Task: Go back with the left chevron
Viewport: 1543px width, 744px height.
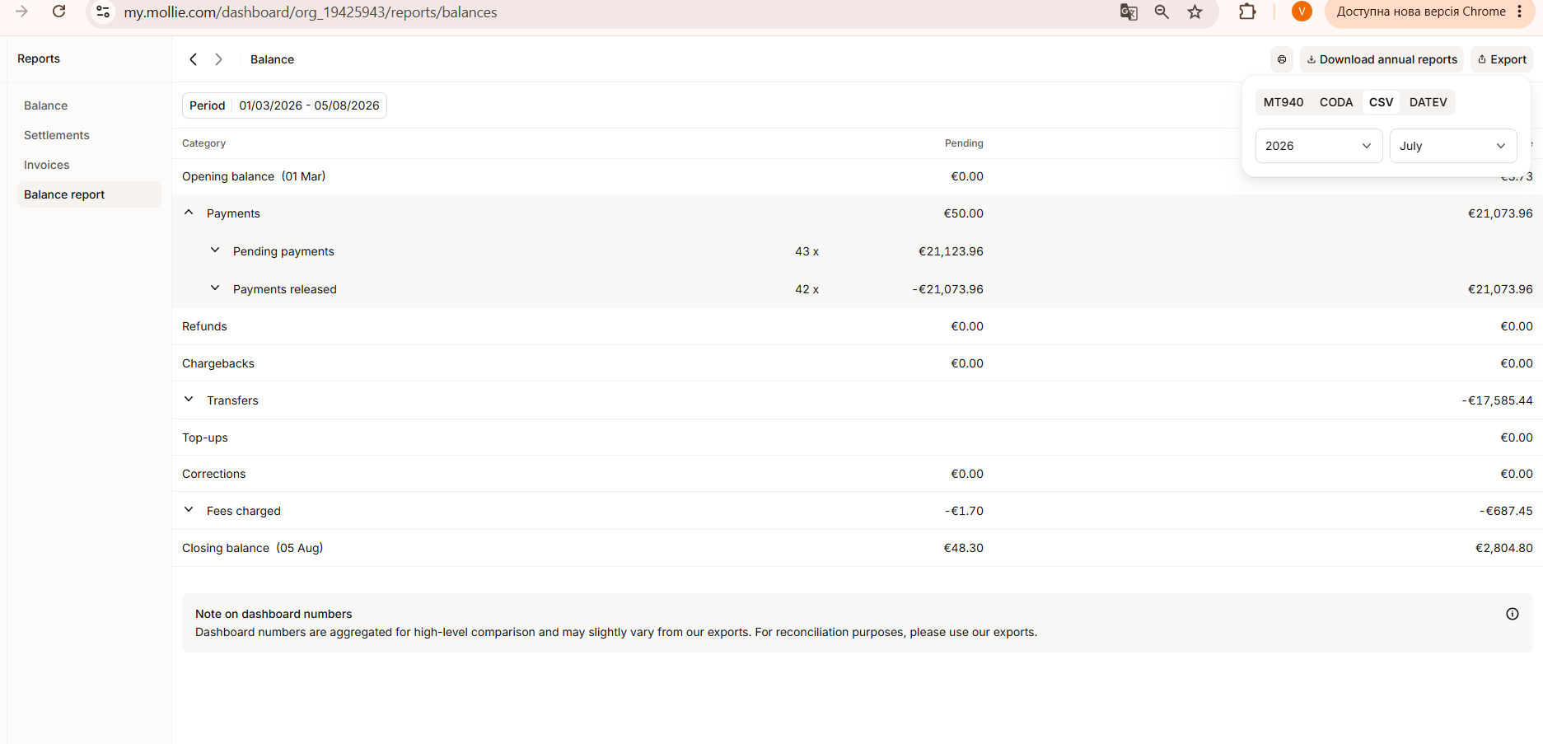Action: [194, 59]
